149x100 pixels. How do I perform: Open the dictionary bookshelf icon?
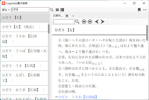coord(57,10)
